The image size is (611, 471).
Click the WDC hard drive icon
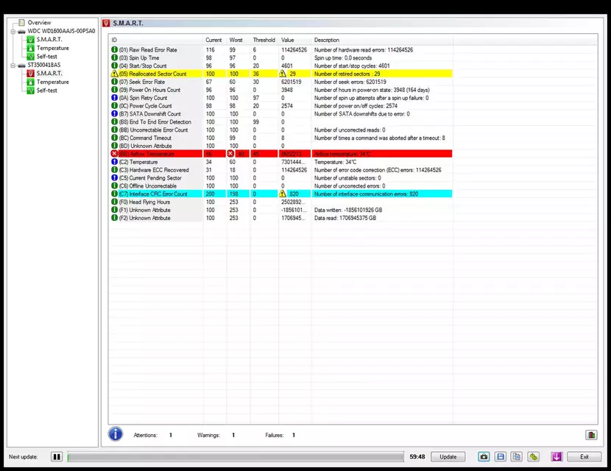click(x=22, y=31)
